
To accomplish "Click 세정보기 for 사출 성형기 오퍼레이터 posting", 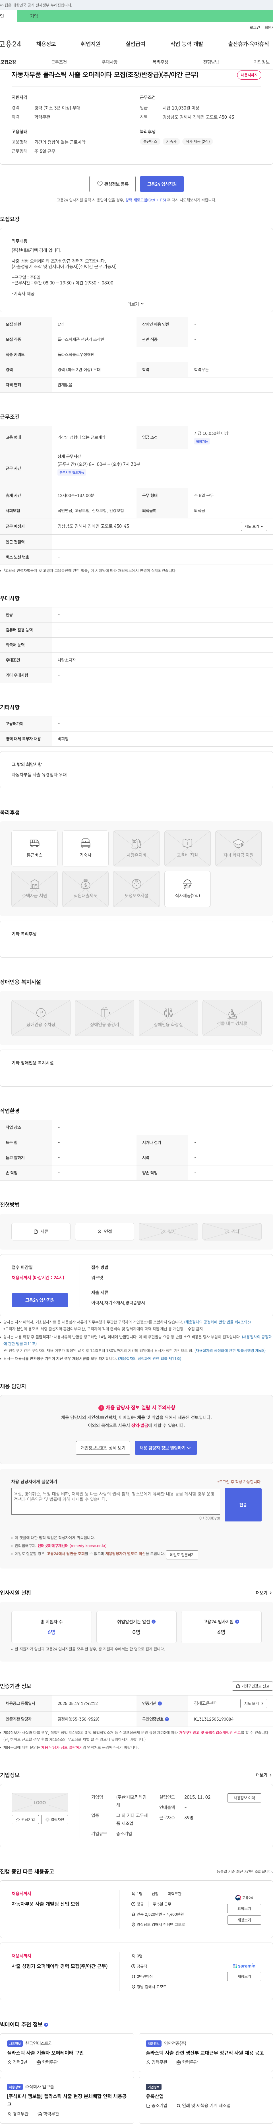I will 244,1977.
